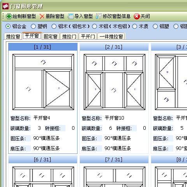This screenshot has width=187, height=187.
Task: Select the [6 / 31] card header
Action: [43, 159]
